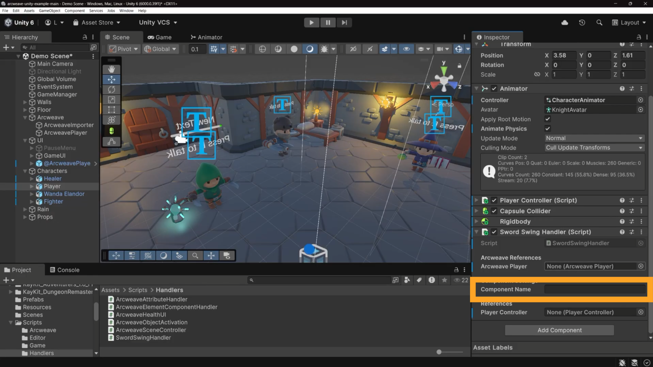Image resolution: width=653 pixels, height=367 pixels.
Task: Open the cloud services icon
Action: pyautogui.click(x=565, y=22)
